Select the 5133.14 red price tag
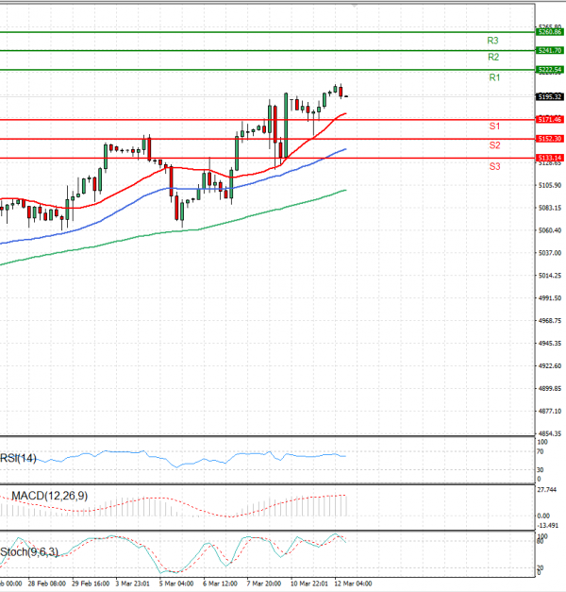 tap(550, 158)
